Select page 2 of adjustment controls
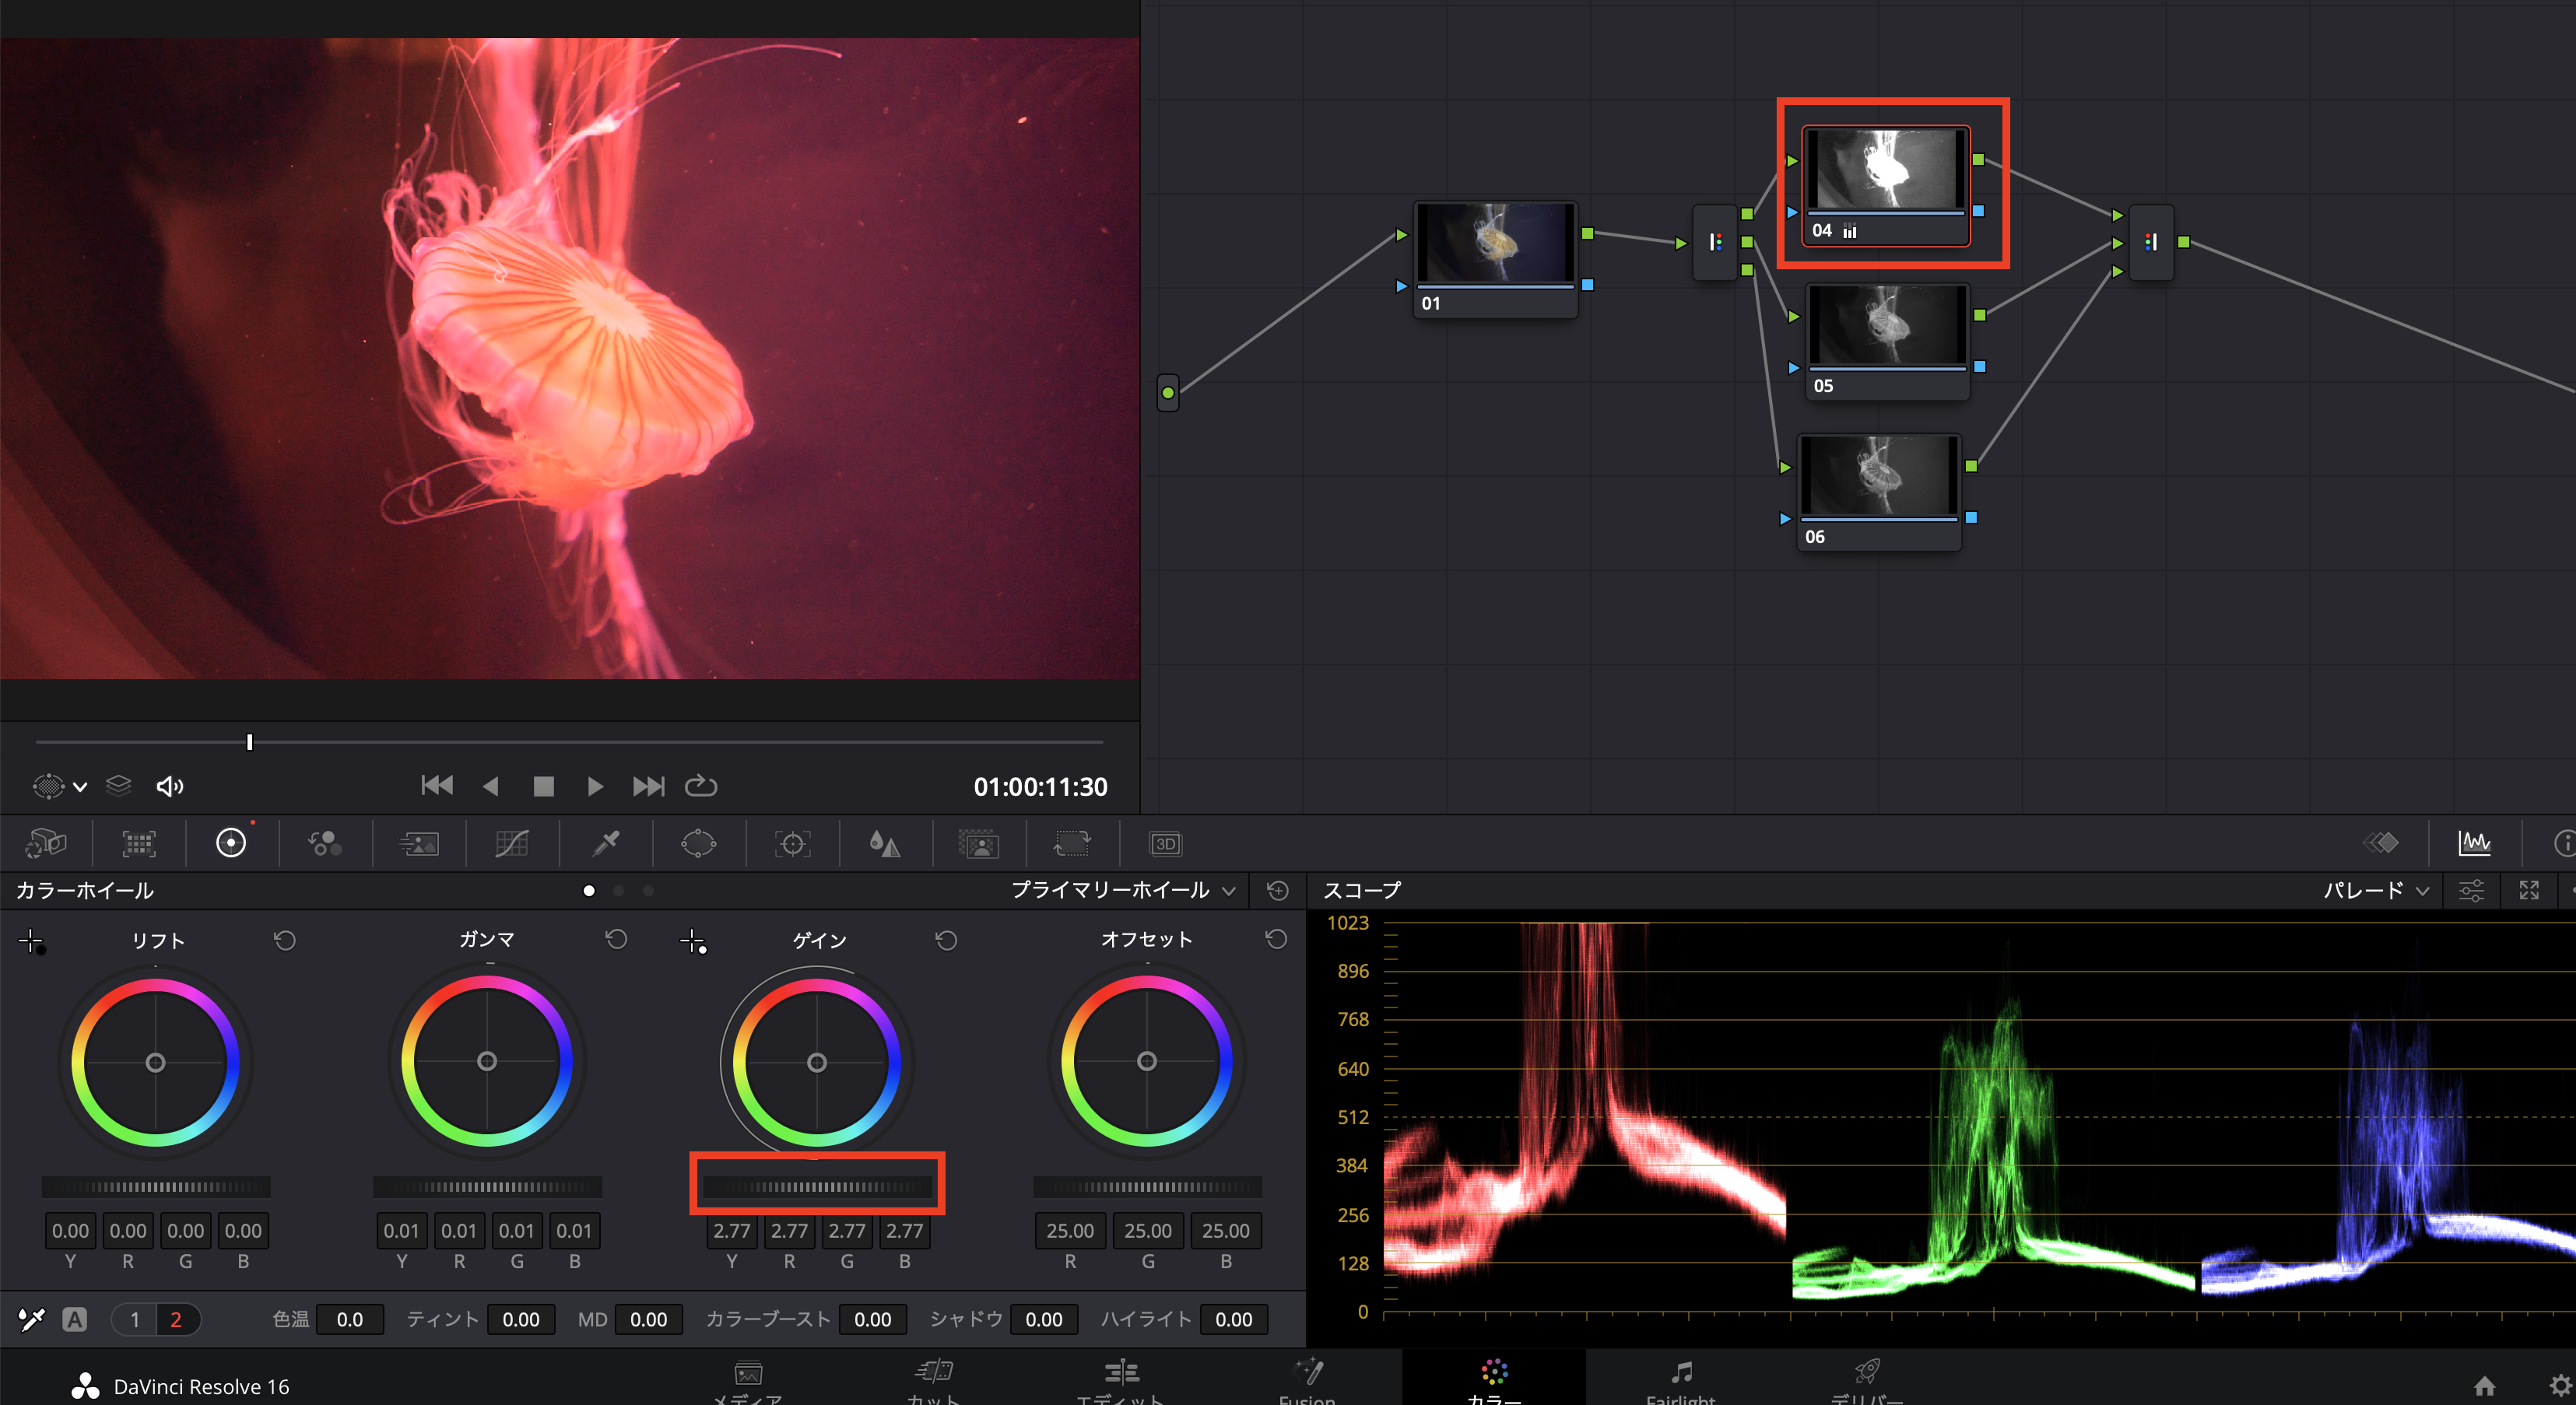 [x=176, y=1319]
